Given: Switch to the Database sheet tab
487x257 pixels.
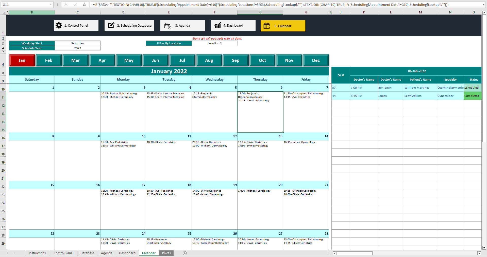Looking at the screenshot, I should point(87,253).
